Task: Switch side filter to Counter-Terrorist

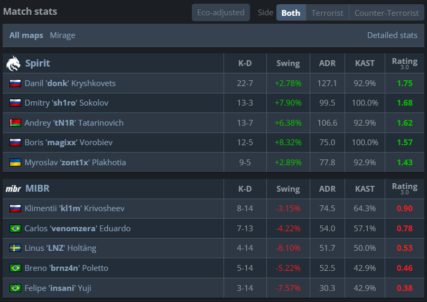Action: click(x=386, y=13)
